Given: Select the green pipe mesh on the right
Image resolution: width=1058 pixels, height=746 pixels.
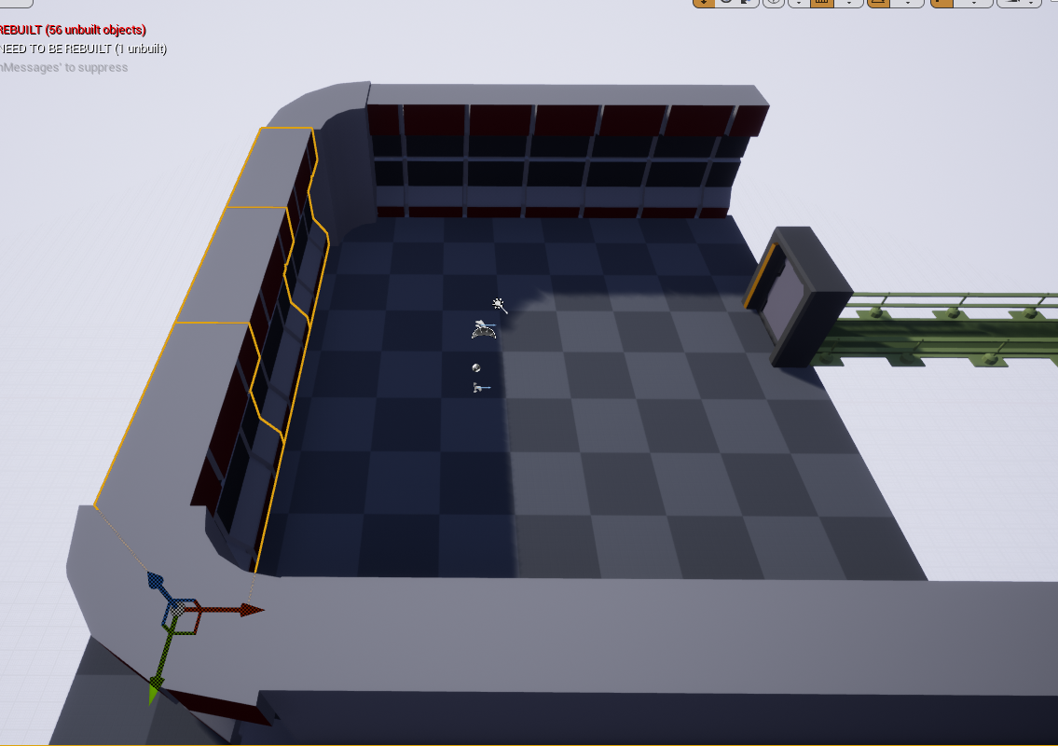Looking at the screenshot, I should (932, 322).
